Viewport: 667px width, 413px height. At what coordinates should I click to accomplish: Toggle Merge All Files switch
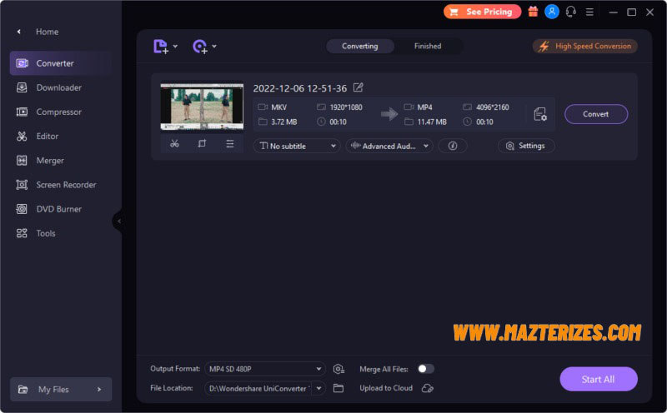[x=425, y=368]
